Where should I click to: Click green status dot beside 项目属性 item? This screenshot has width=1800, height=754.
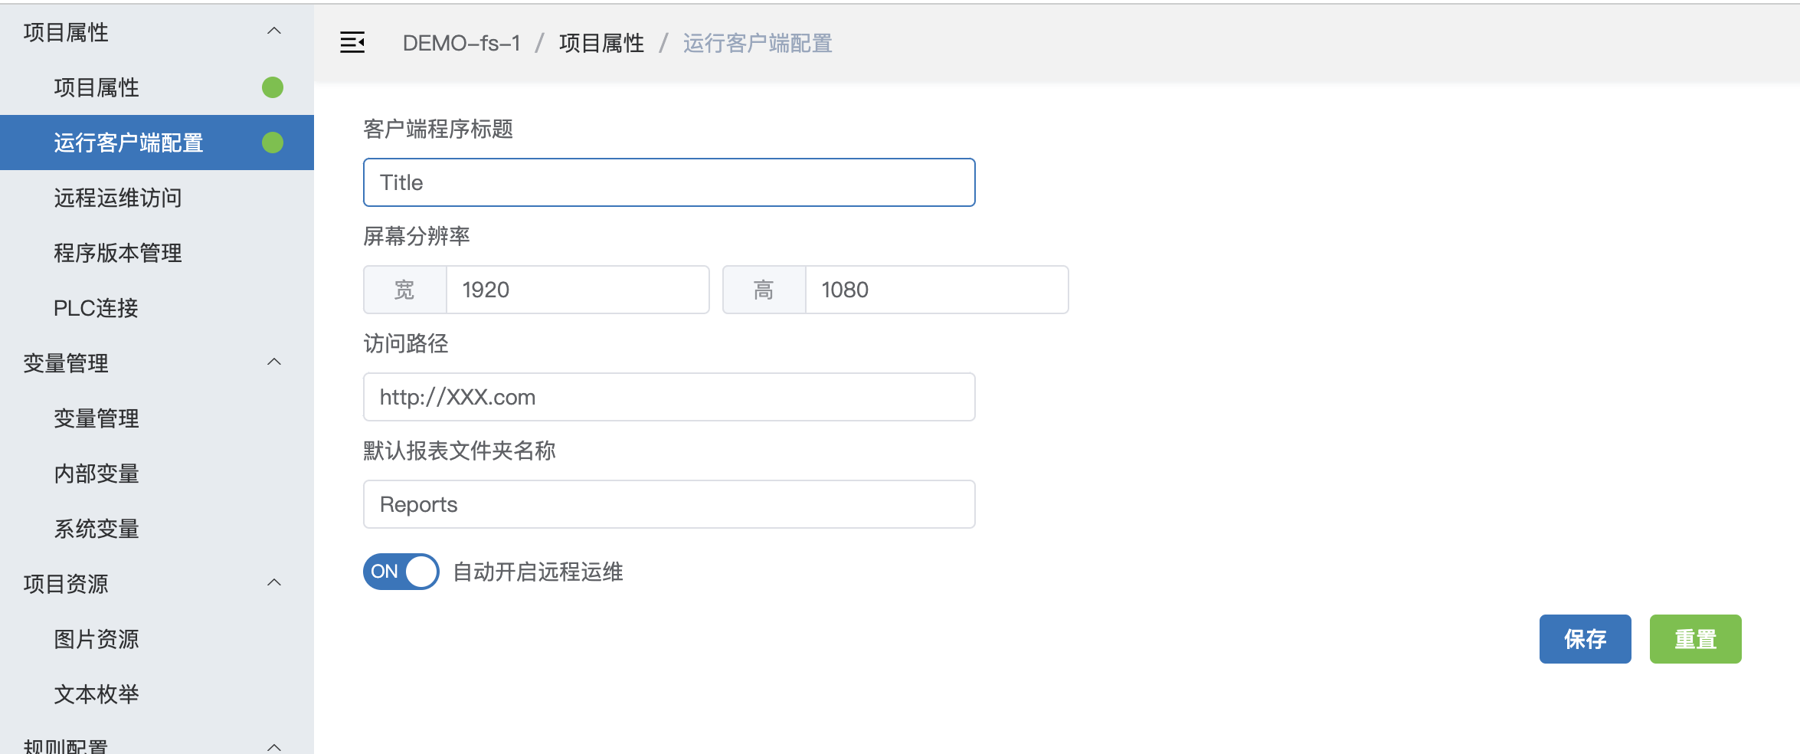click(x=273, y=87)
